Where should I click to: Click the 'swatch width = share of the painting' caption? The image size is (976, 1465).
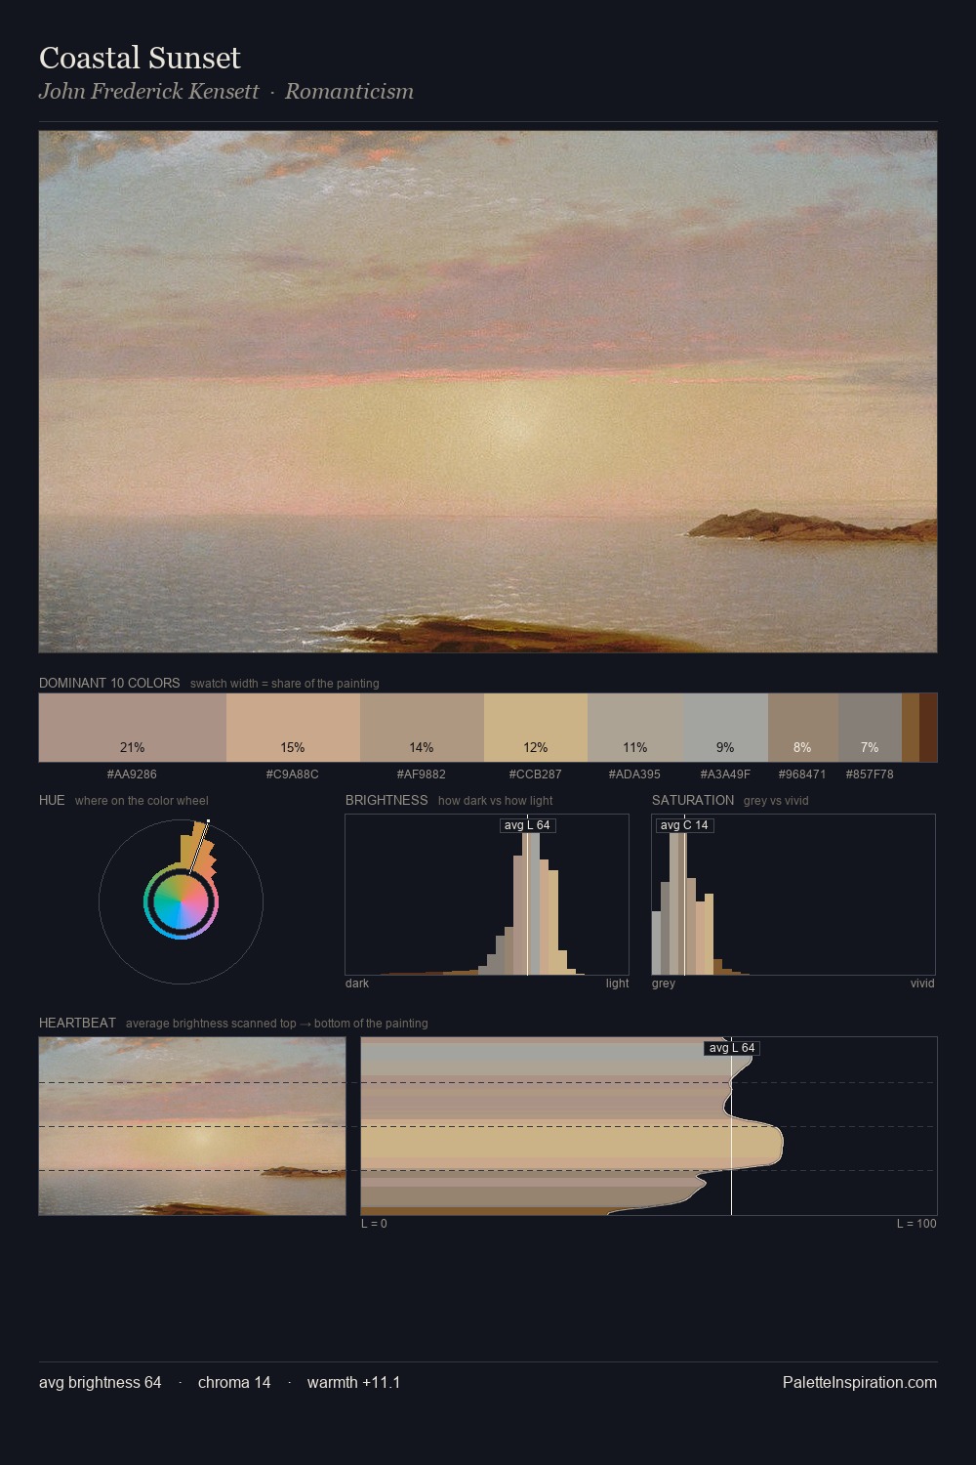285,684
